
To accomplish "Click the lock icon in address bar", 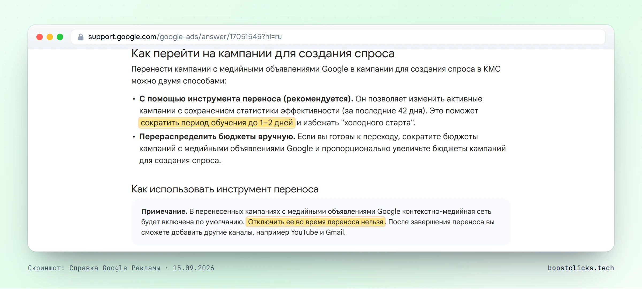I will 81,37.
